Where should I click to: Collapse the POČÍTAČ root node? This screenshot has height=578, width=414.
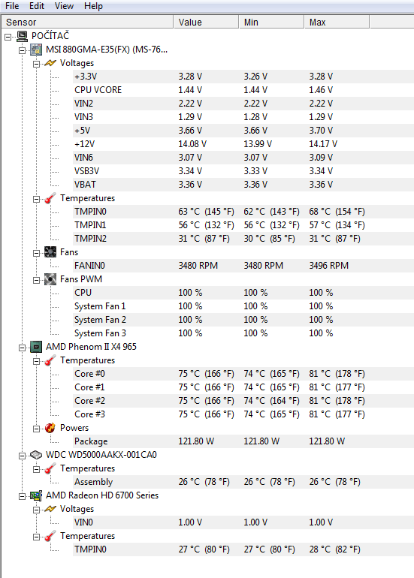pyautogui.click(x=8, y=37)
